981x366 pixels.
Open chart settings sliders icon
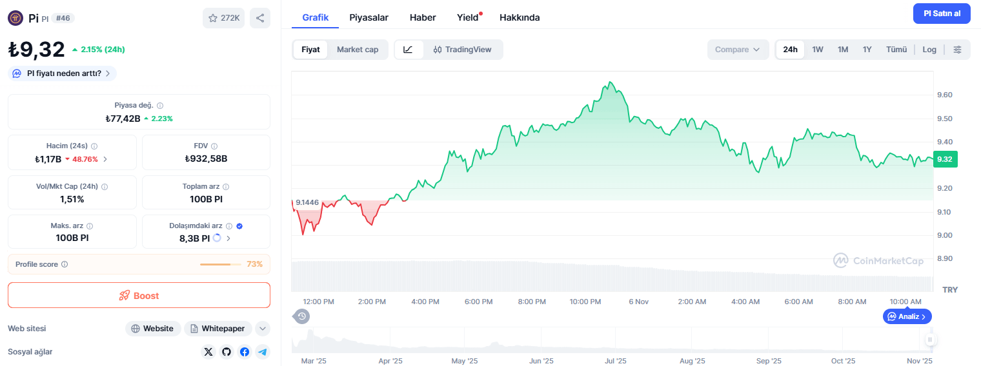(x=957, y=50)
